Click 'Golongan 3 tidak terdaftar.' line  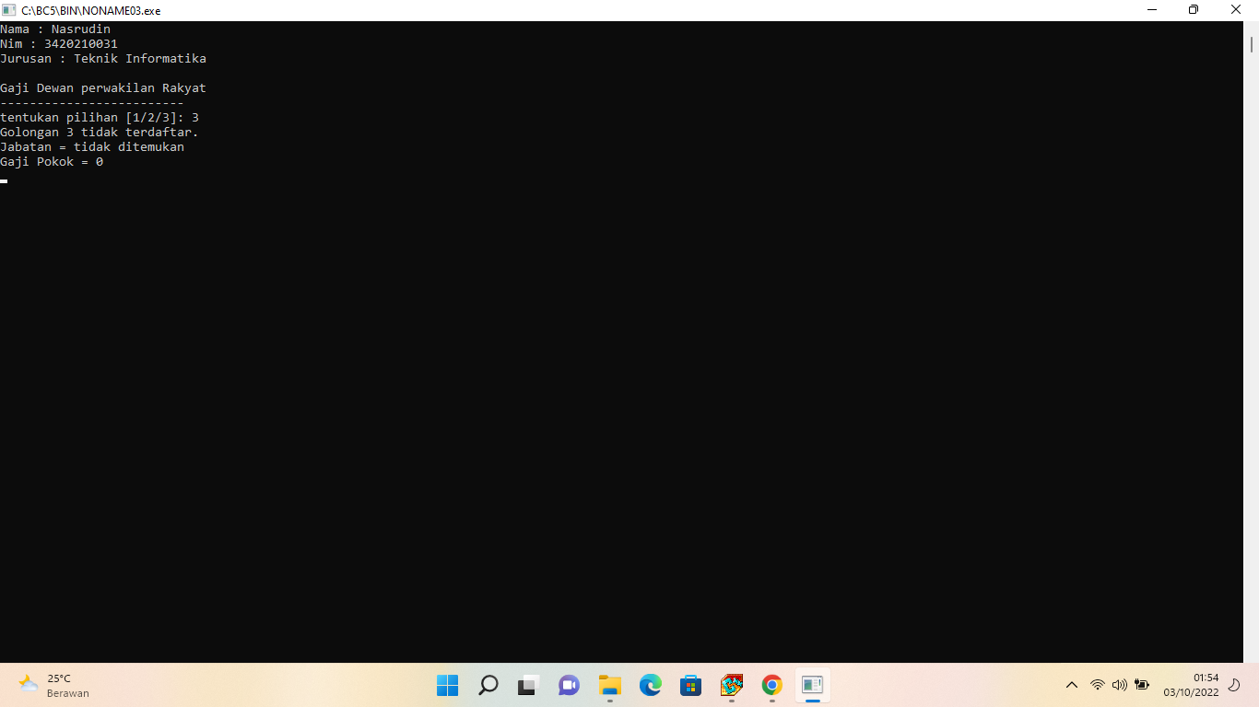pos(100,133)
